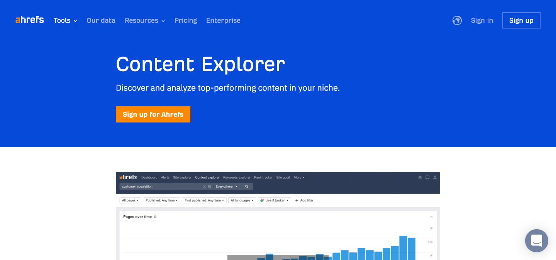The width and height of the screenshot is (556, 260).
Task: Click the info icon beside Pages over time
Action: [155, 217]
